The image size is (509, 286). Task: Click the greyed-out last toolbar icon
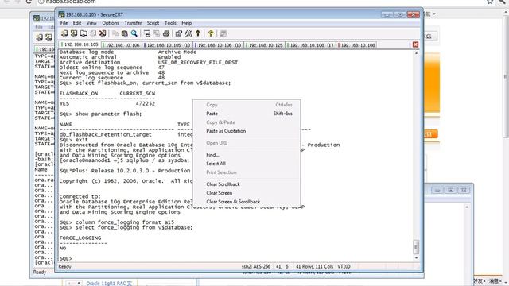(223, 33)
